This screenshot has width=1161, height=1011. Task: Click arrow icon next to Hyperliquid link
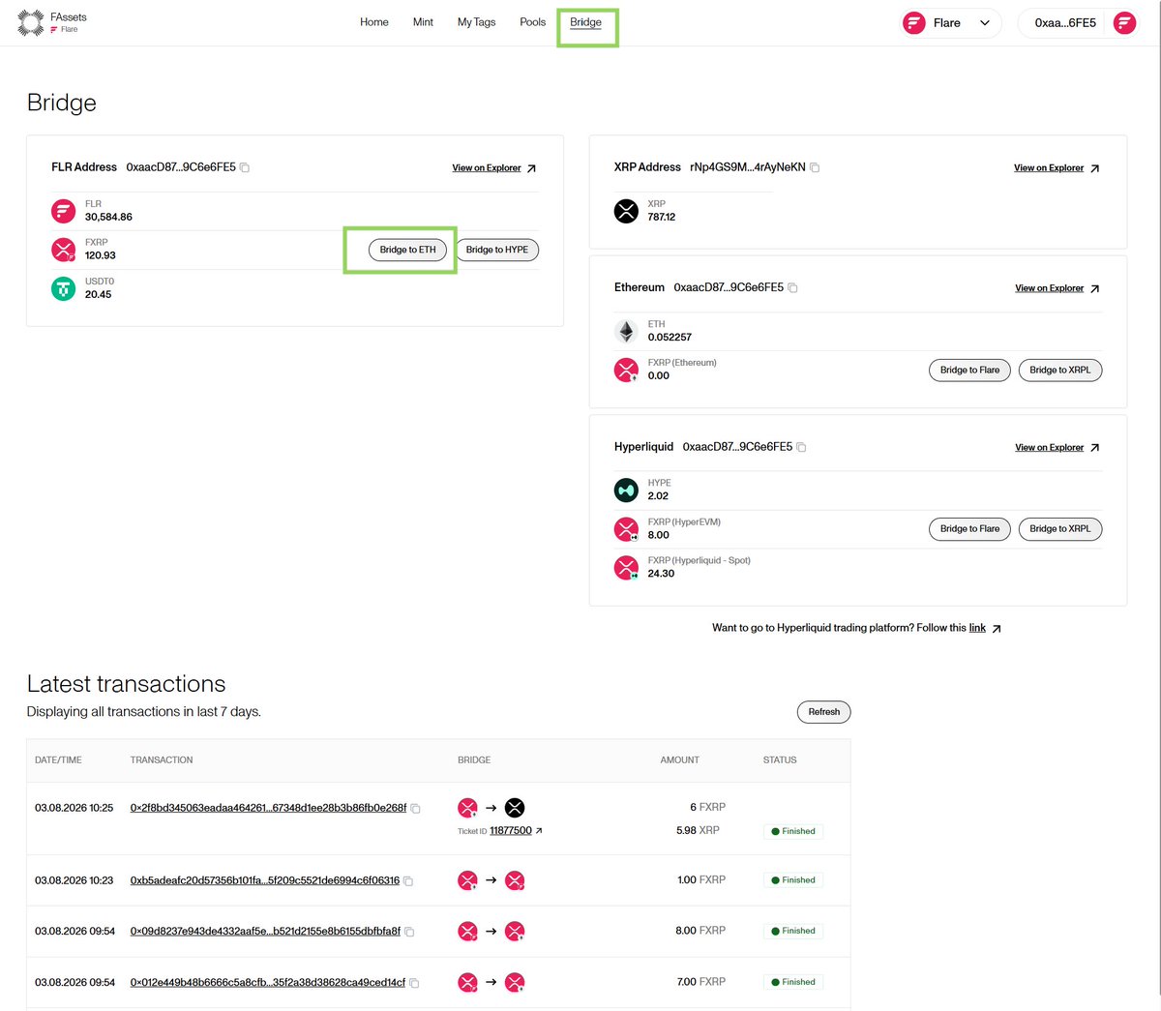[997, 629]
